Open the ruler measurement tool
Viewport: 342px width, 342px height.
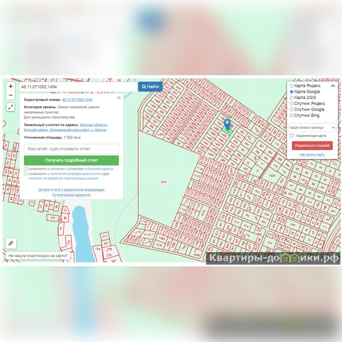(x=11, y=243)
